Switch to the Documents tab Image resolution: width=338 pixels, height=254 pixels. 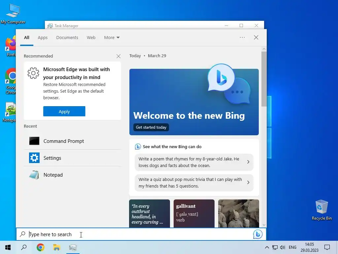[x=67, y=38]
